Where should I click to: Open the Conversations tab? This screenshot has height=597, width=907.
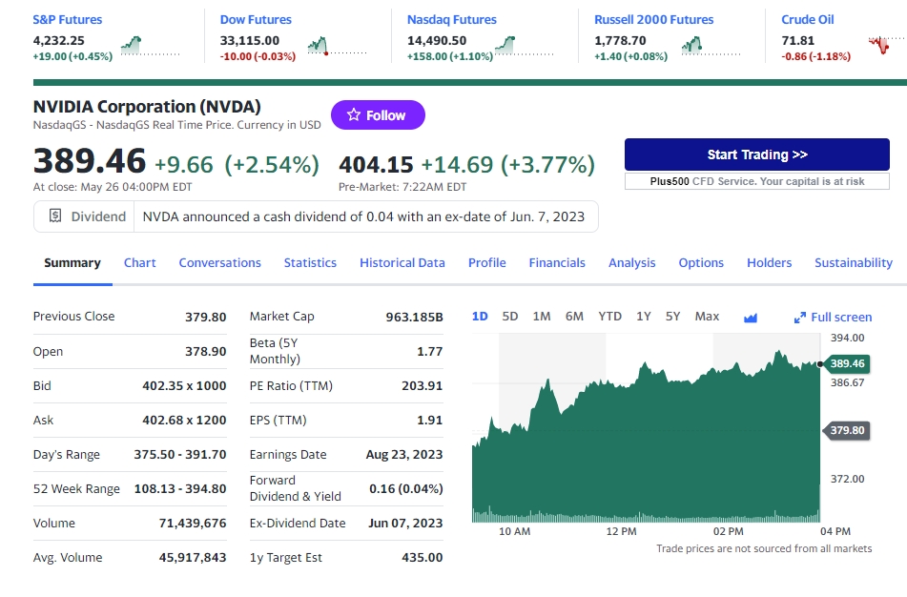[219, 262]
